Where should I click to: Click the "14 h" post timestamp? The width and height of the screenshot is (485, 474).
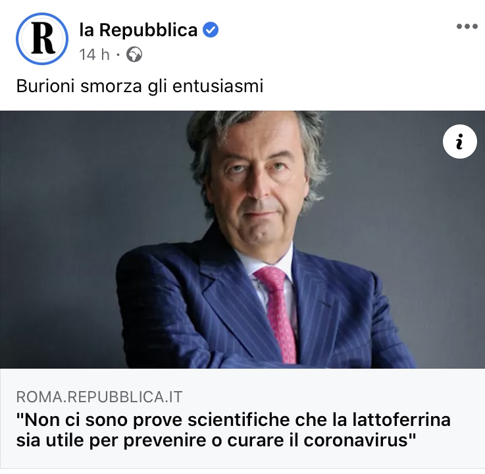[x=94, y=55]
